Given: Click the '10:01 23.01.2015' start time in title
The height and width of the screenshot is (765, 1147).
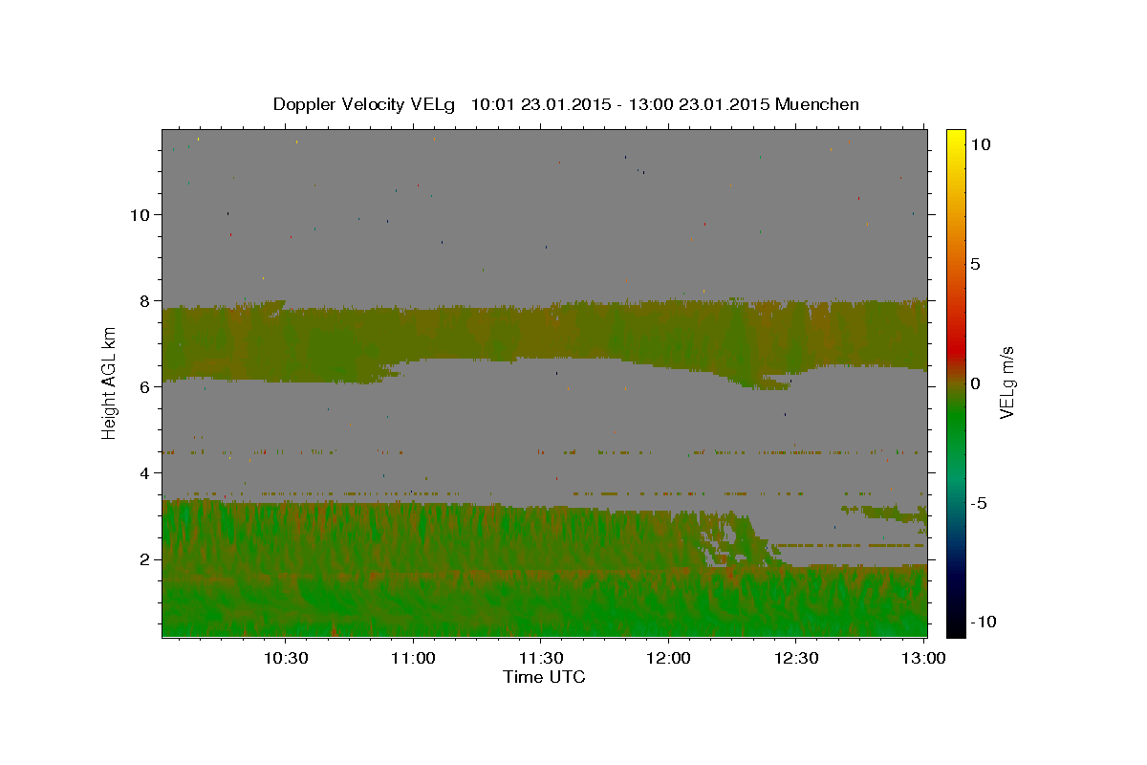Looking at the screenshot, I should click(542, 104).
